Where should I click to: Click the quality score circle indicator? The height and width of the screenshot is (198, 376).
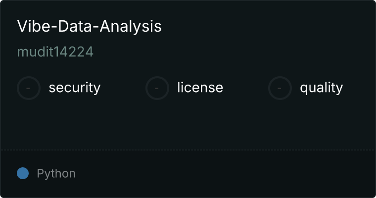(x=280, y=88)
